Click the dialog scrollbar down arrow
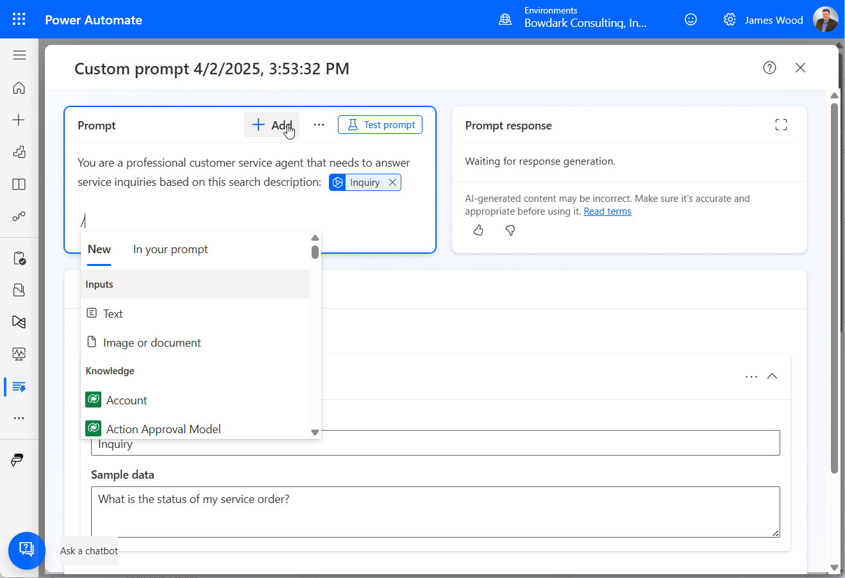 pos(834,567)
